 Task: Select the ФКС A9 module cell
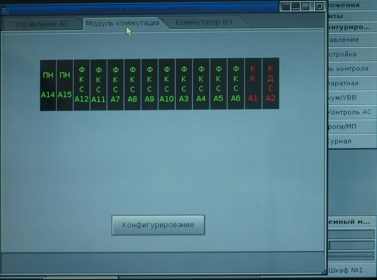click(x=150, y=84)
